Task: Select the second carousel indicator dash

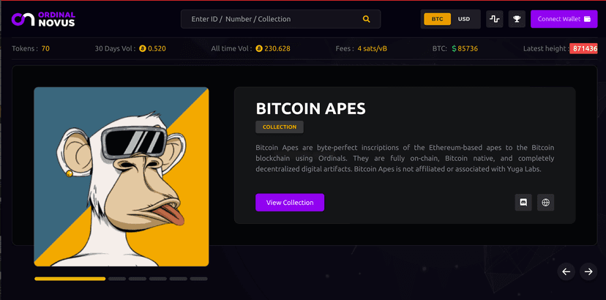Action: 117,279
